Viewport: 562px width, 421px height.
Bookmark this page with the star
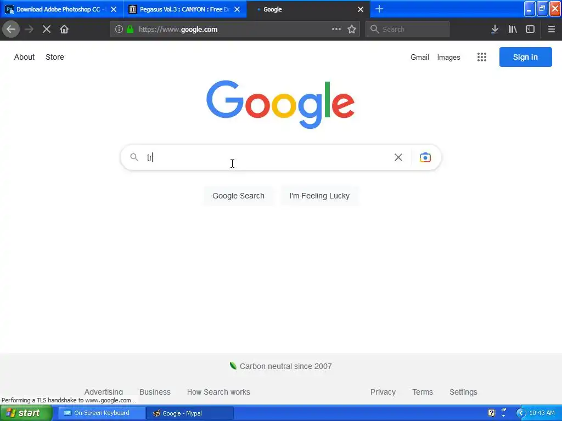pyautogui.click(x=352, y=30)
